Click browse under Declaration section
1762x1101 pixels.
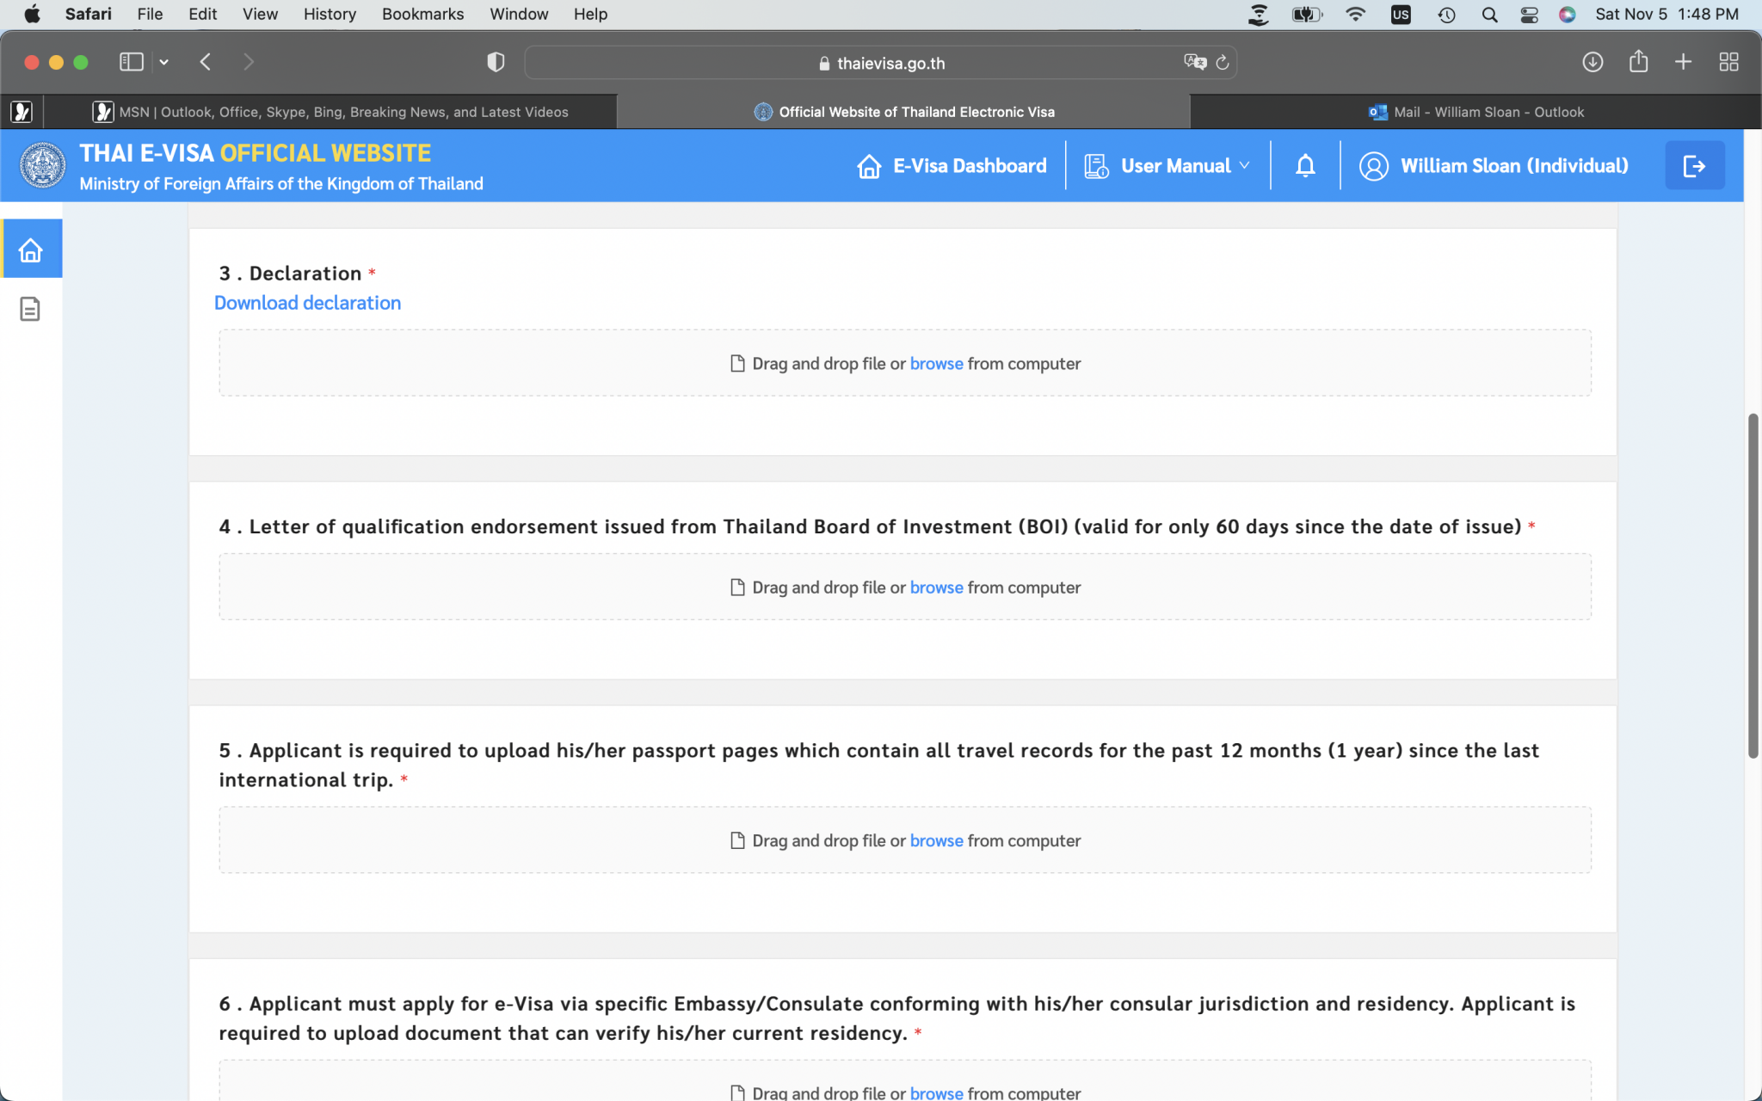click(x=936, y=364)
